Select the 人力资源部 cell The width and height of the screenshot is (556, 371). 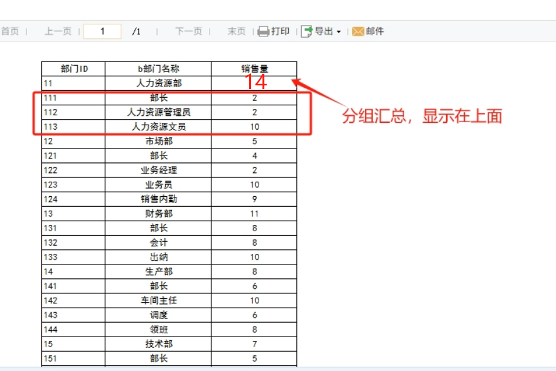158,83
